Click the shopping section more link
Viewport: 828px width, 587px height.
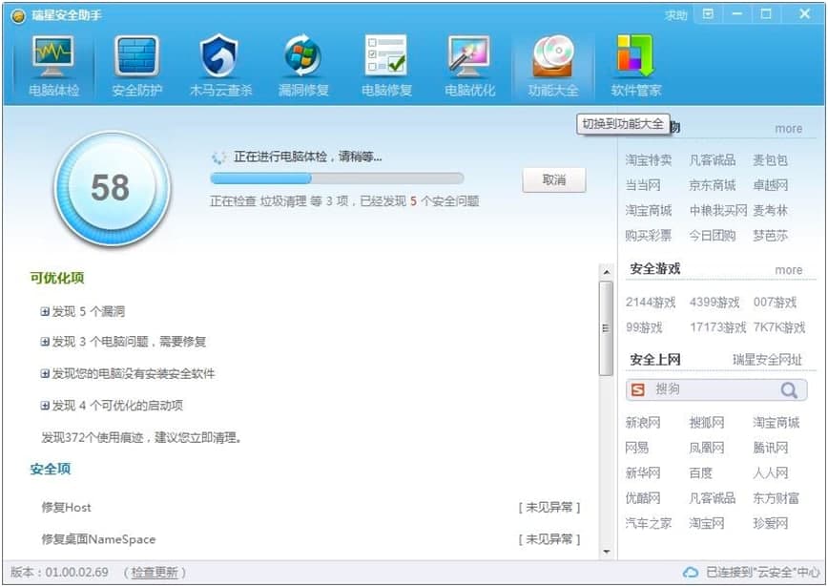click(788, 129)
